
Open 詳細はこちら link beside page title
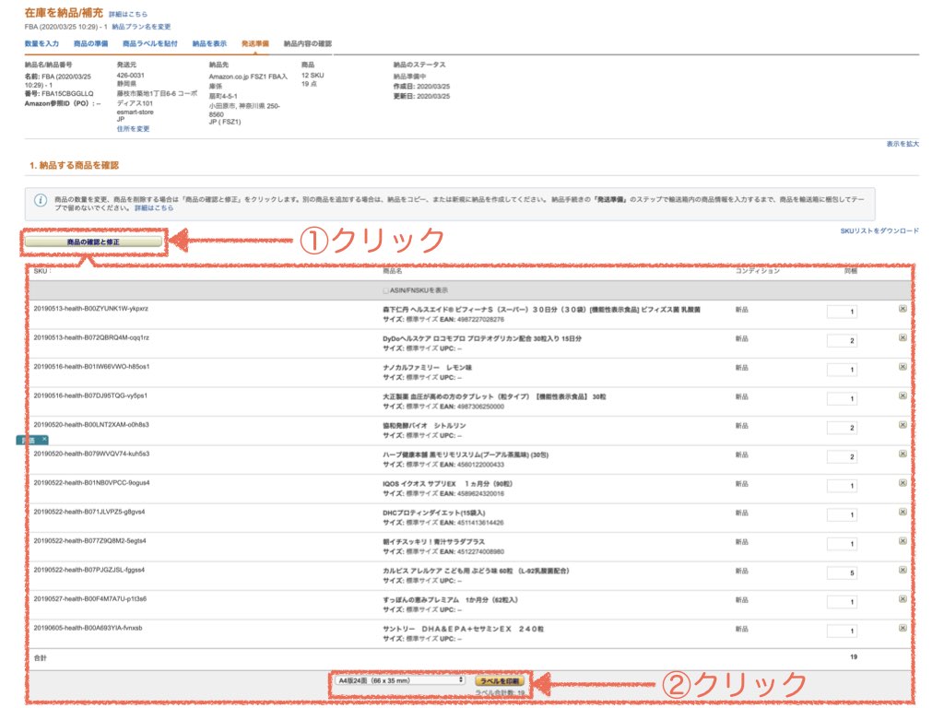click(x=127, y=15)
